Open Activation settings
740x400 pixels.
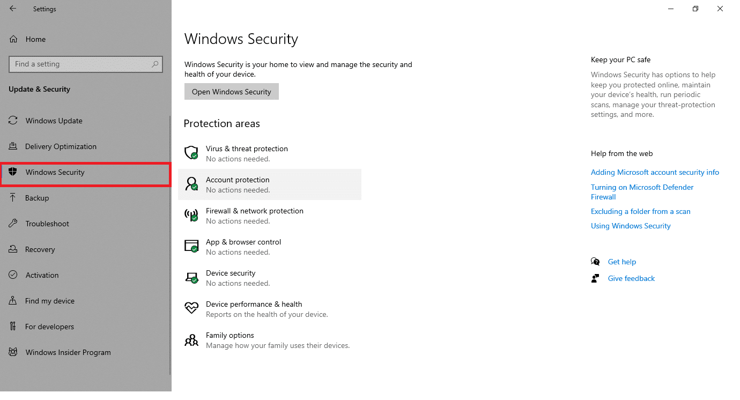[41, 275]
